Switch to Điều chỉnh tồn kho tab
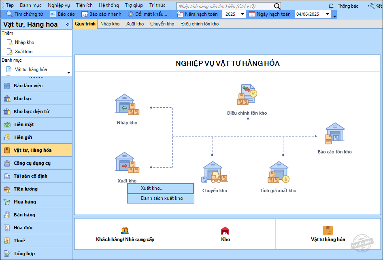 (x=200, y=24)
